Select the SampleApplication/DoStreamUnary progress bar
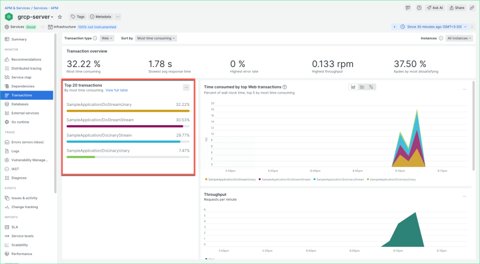Image resolution: width=480 pixels, height=264 pixels. (x=128, y=111)
